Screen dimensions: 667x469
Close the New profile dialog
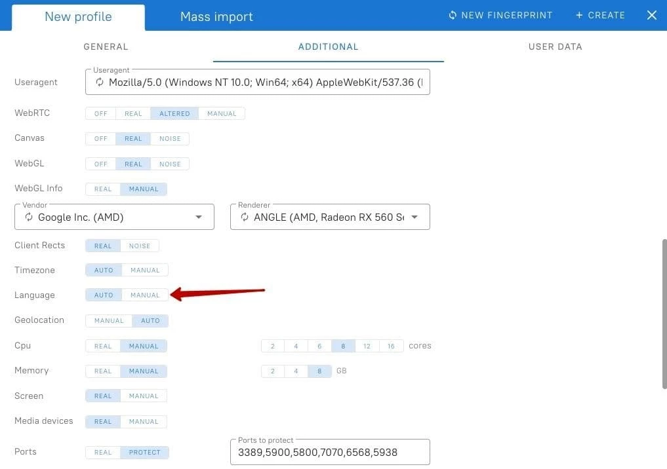click(652, 15)
